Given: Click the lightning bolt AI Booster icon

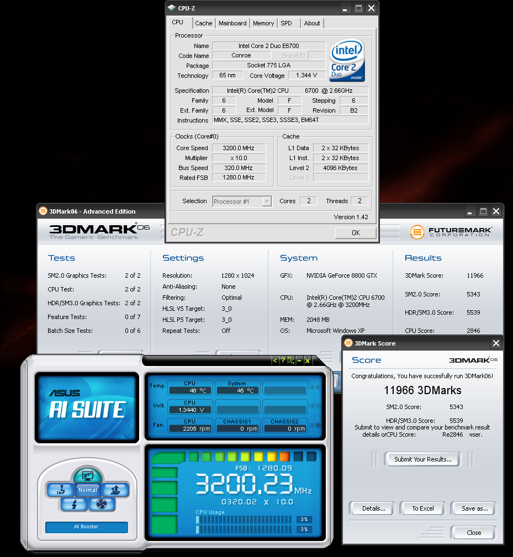Looking at the screenshot, I should [x=74, y=504].
